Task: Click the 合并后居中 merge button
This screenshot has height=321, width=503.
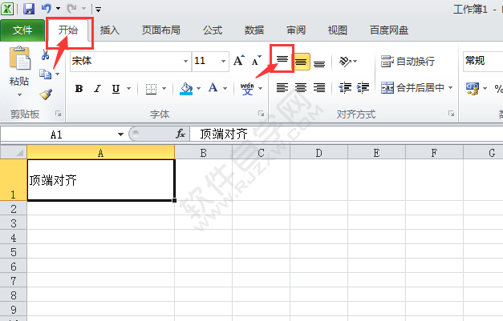Action: (x=416, y=88)
